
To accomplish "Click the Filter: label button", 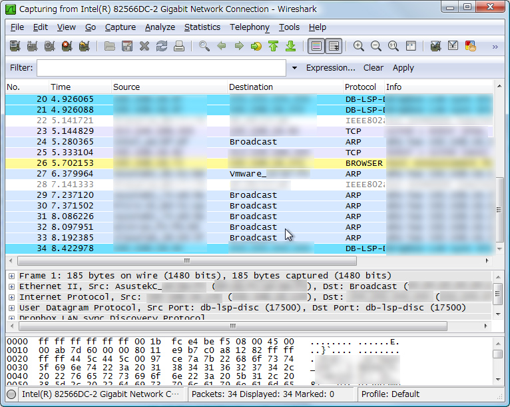I will point(21,68).
